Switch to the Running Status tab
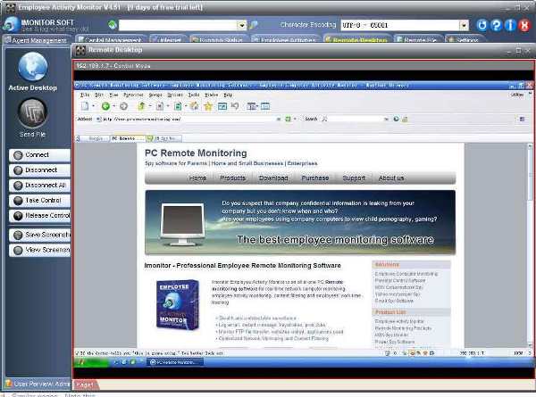 click(218, 39)
